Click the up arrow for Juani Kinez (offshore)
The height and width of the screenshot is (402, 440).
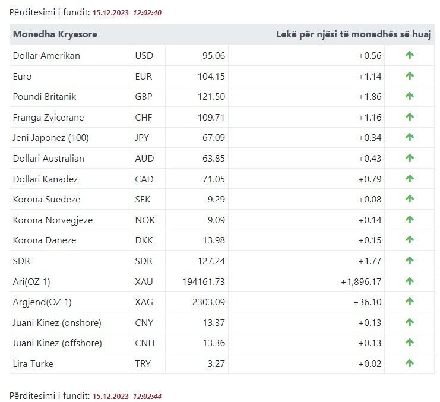coord(409,343)
